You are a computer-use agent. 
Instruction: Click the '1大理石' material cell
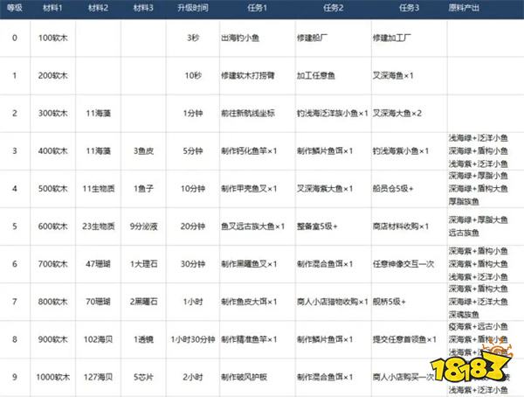click(x=143, y=264)
